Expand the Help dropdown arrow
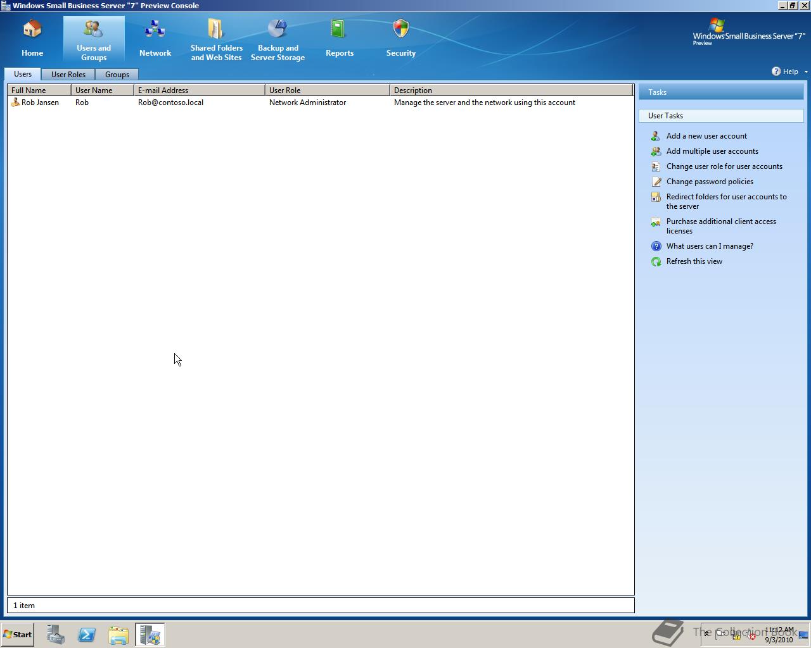Image resolution: width=811 pixels, height=648 pixels. click(806, 72)
